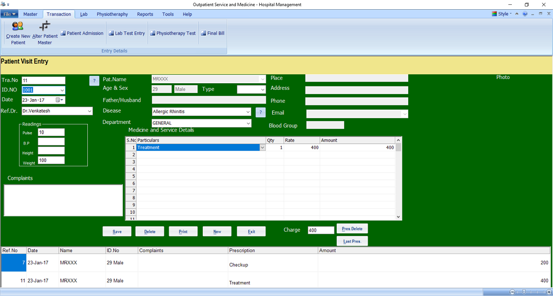The height and width of the screenshot is (296, 553).
Task: Open Alter Patient Master tool
Action: click(x=45, y=32)
